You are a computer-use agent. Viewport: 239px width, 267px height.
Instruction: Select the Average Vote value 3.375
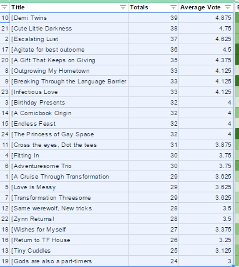click(x=206, y=230)
